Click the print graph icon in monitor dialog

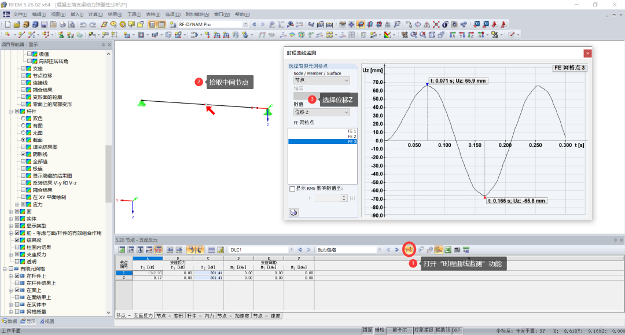tap(293, 212)
